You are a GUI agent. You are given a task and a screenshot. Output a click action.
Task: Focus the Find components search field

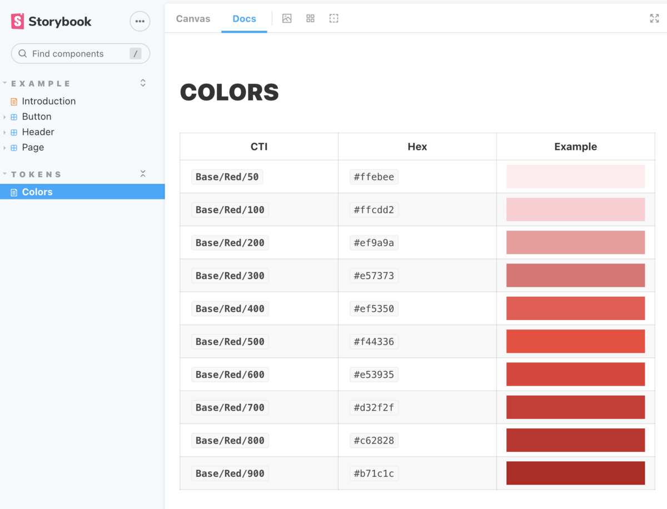81,54
